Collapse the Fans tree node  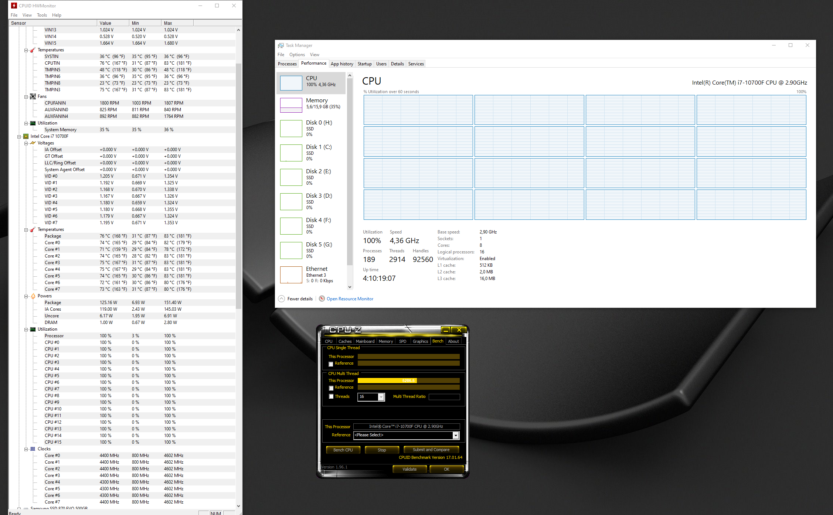tap(26, 96)
